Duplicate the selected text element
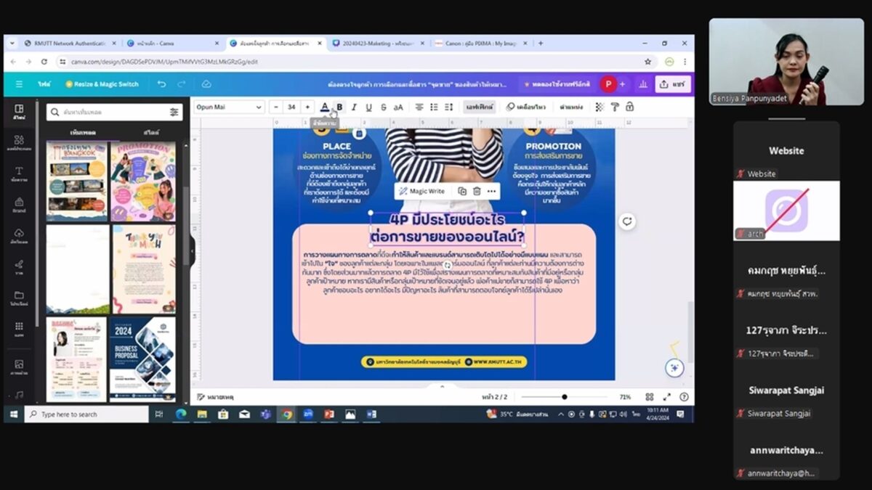Image resolution: width=872 pixels, height=490 pixels. click(x=462, y=191)
